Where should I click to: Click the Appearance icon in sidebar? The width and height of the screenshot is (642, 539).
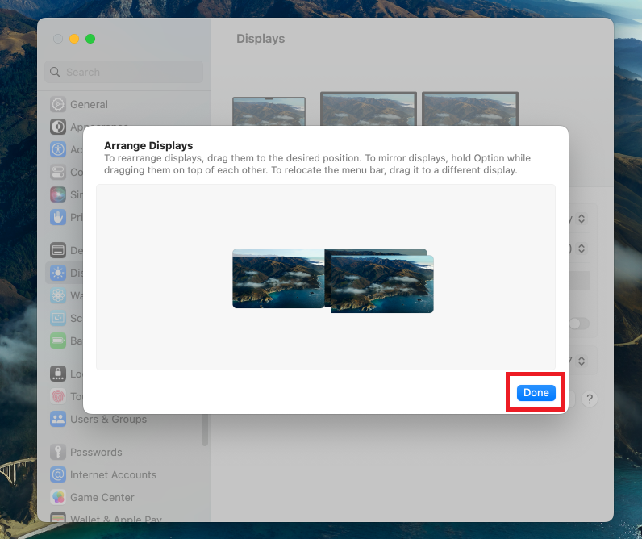click(58, 127)
